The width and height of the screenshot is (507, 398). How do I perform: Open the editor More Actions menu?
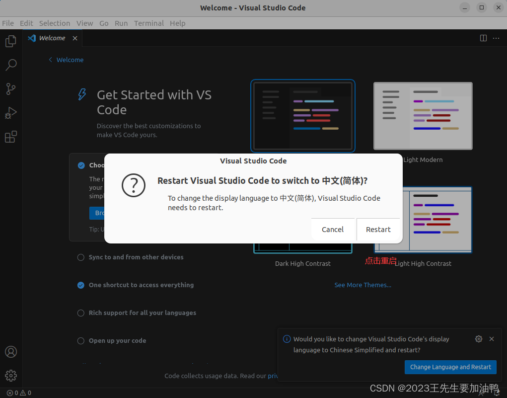click(x=496, y=38)
